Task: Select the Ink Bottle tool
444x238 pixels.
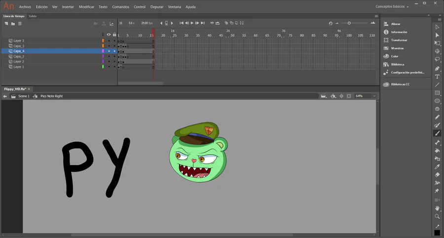Action: point(437,159)
